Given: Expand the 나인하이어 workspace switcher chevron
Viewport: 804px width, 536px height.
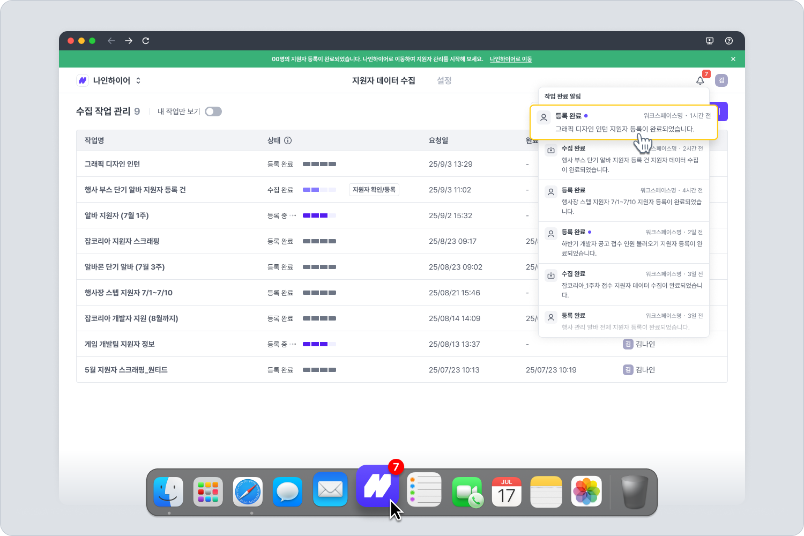Looking at the screenshot, I should [138, 80].
